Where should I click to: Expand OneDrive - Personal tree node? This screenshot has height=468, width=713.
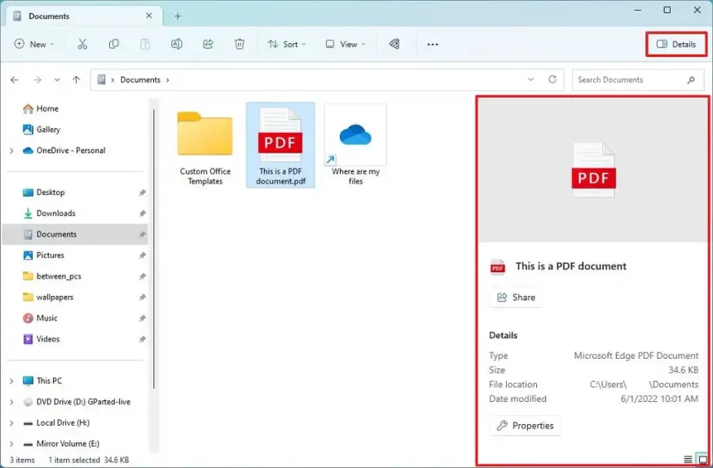tap(11, 151)
